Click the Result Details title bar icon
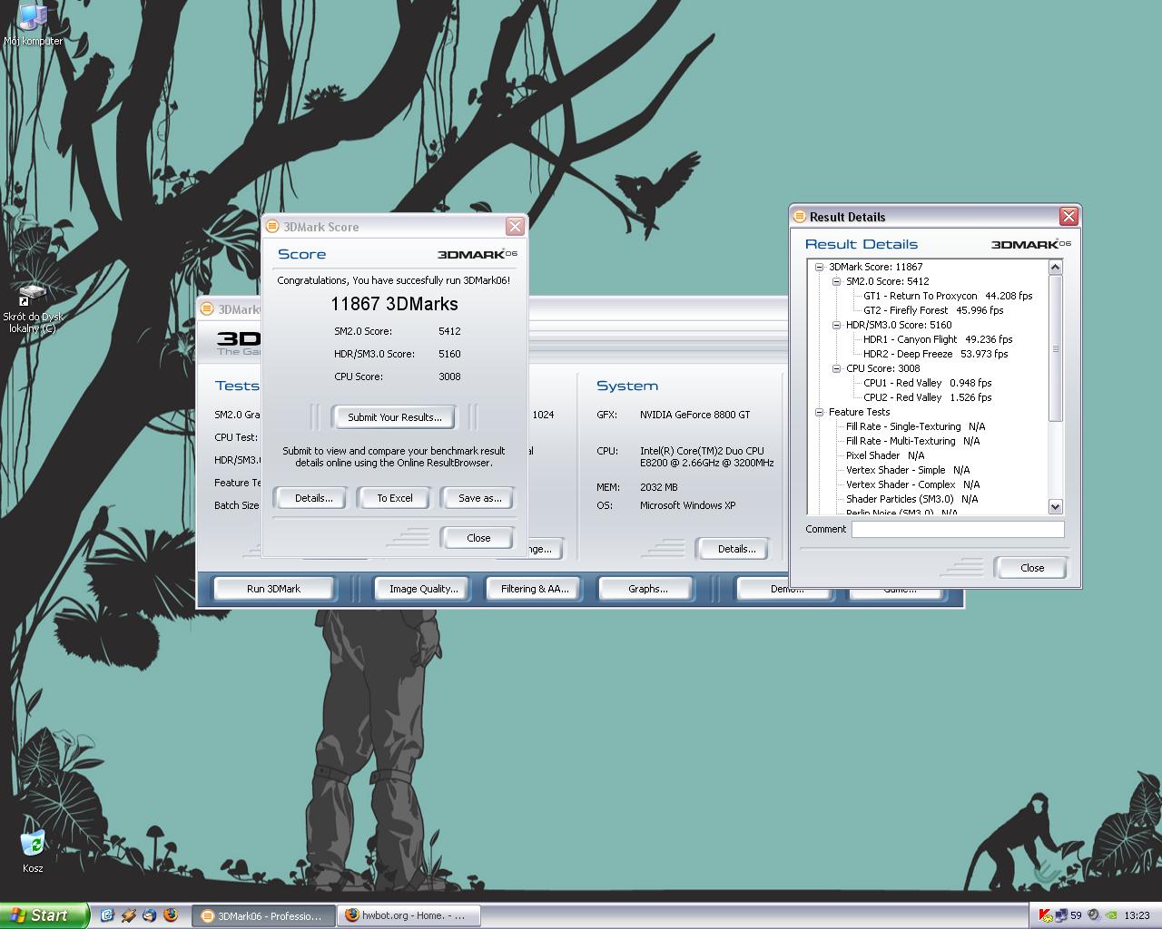The height and width of the screenshot is (929, 1162). coord(799,216)
